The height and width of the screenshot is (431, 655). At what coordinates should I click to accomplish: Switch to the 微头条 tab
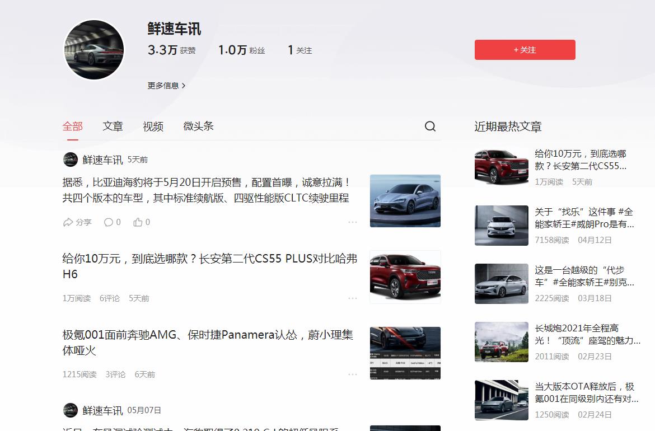point(198,126)
